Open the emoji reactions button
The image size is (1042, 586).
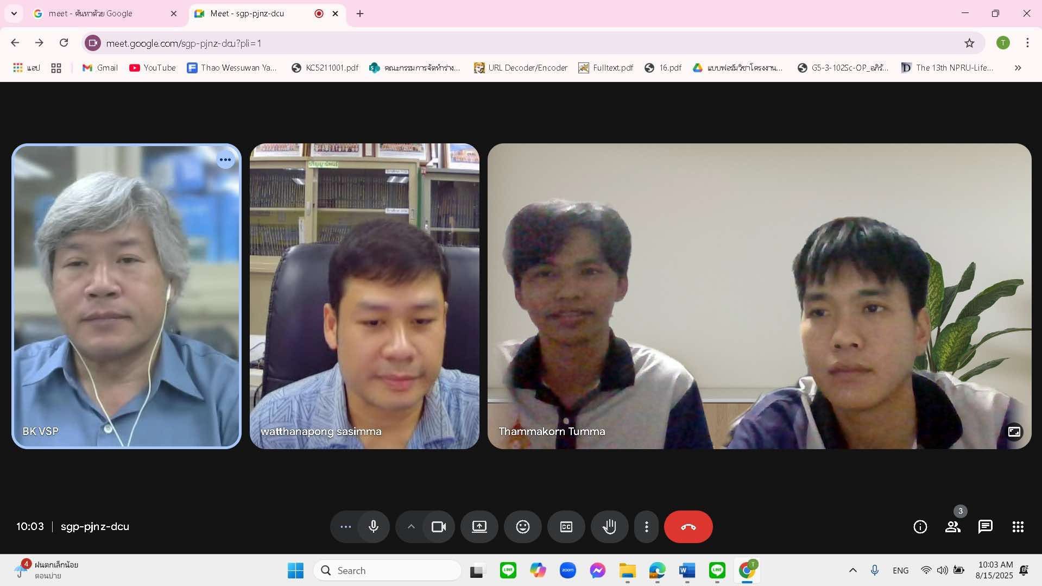click(x=522, y=526)
